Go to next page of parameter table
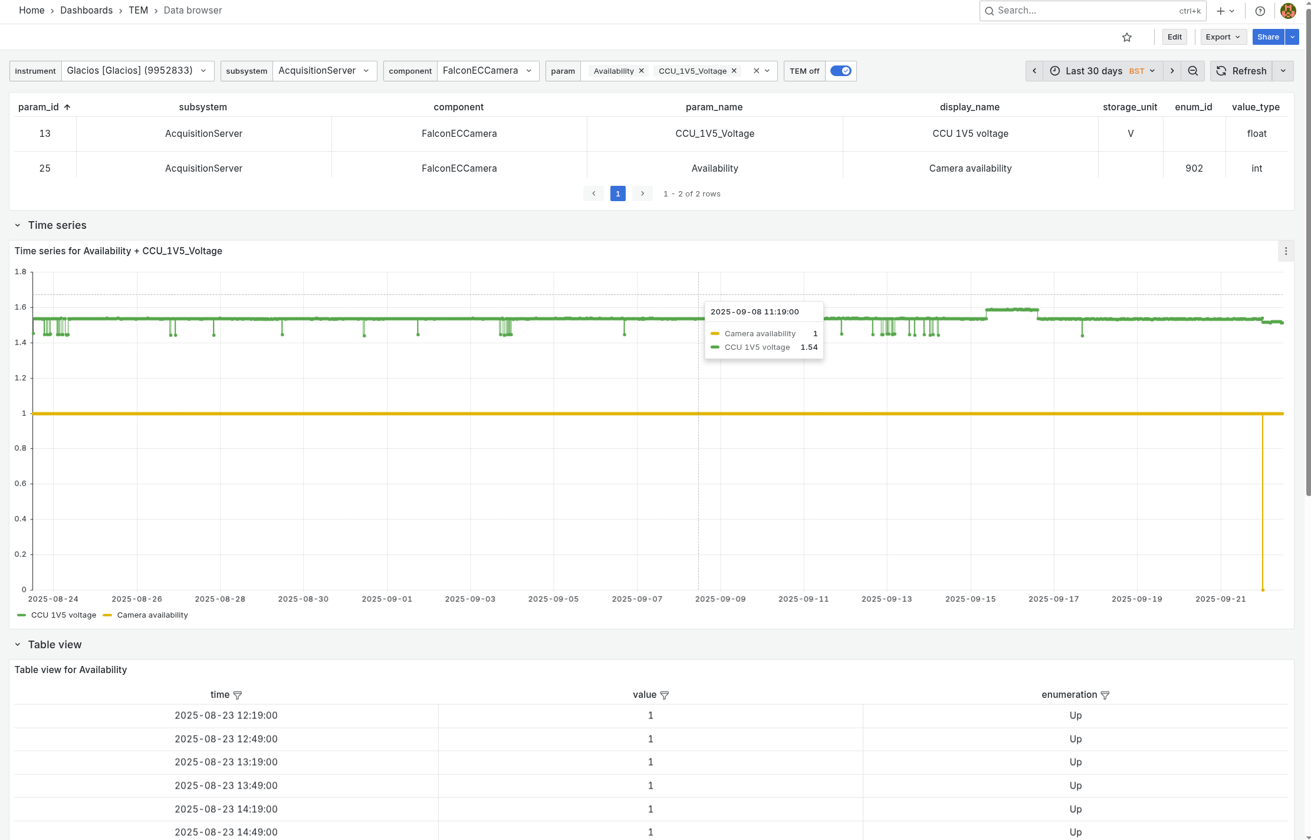 [642, 193]
